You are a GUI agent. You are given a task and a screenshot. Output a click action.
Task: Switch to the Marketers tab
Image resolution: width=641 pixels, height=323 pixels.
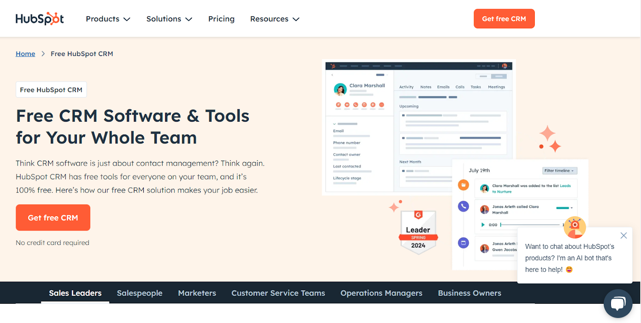[x=197, y=293]
